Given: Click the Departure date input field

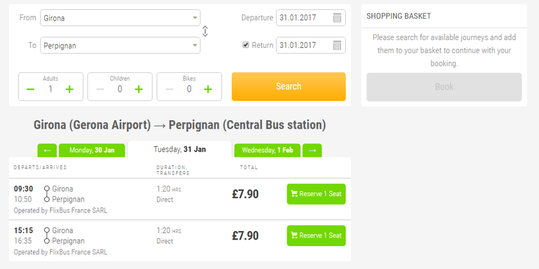Looking at the screenshot, I should [311, 18].
